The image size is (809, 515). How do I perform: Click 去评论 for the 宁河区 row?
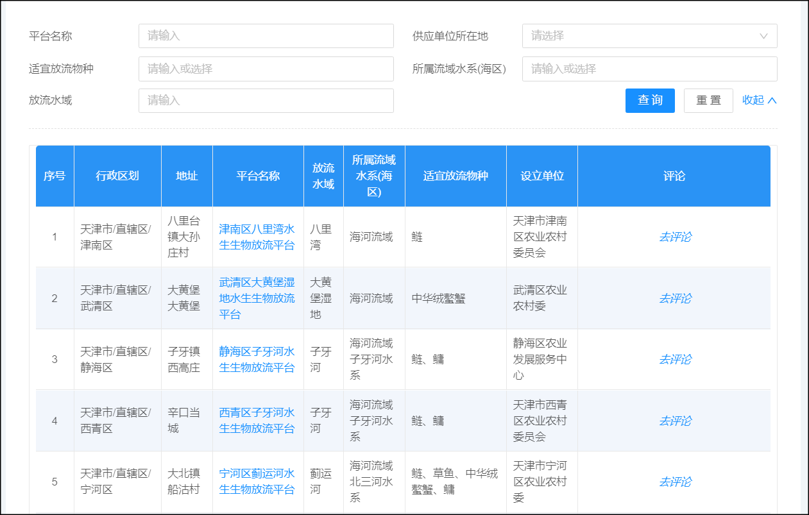point(674,482)
